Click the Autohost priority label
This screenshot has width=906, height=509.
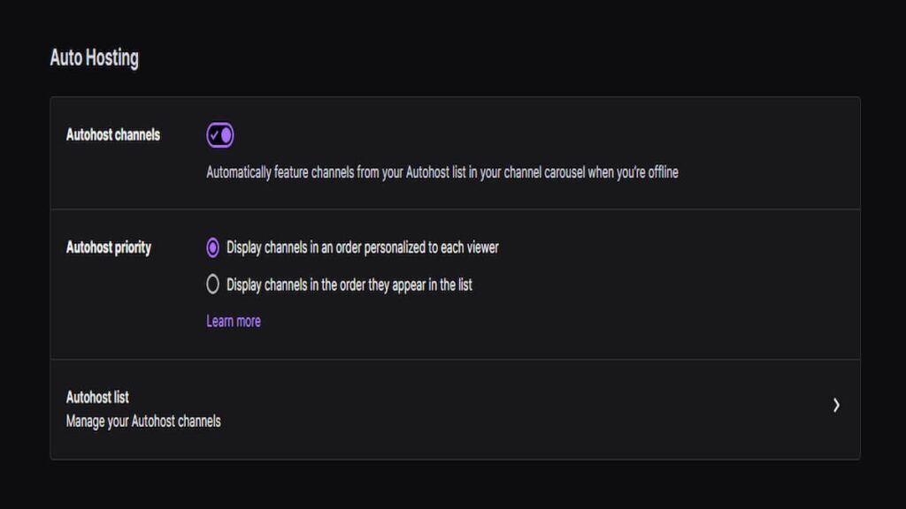(x=109, y=247)
